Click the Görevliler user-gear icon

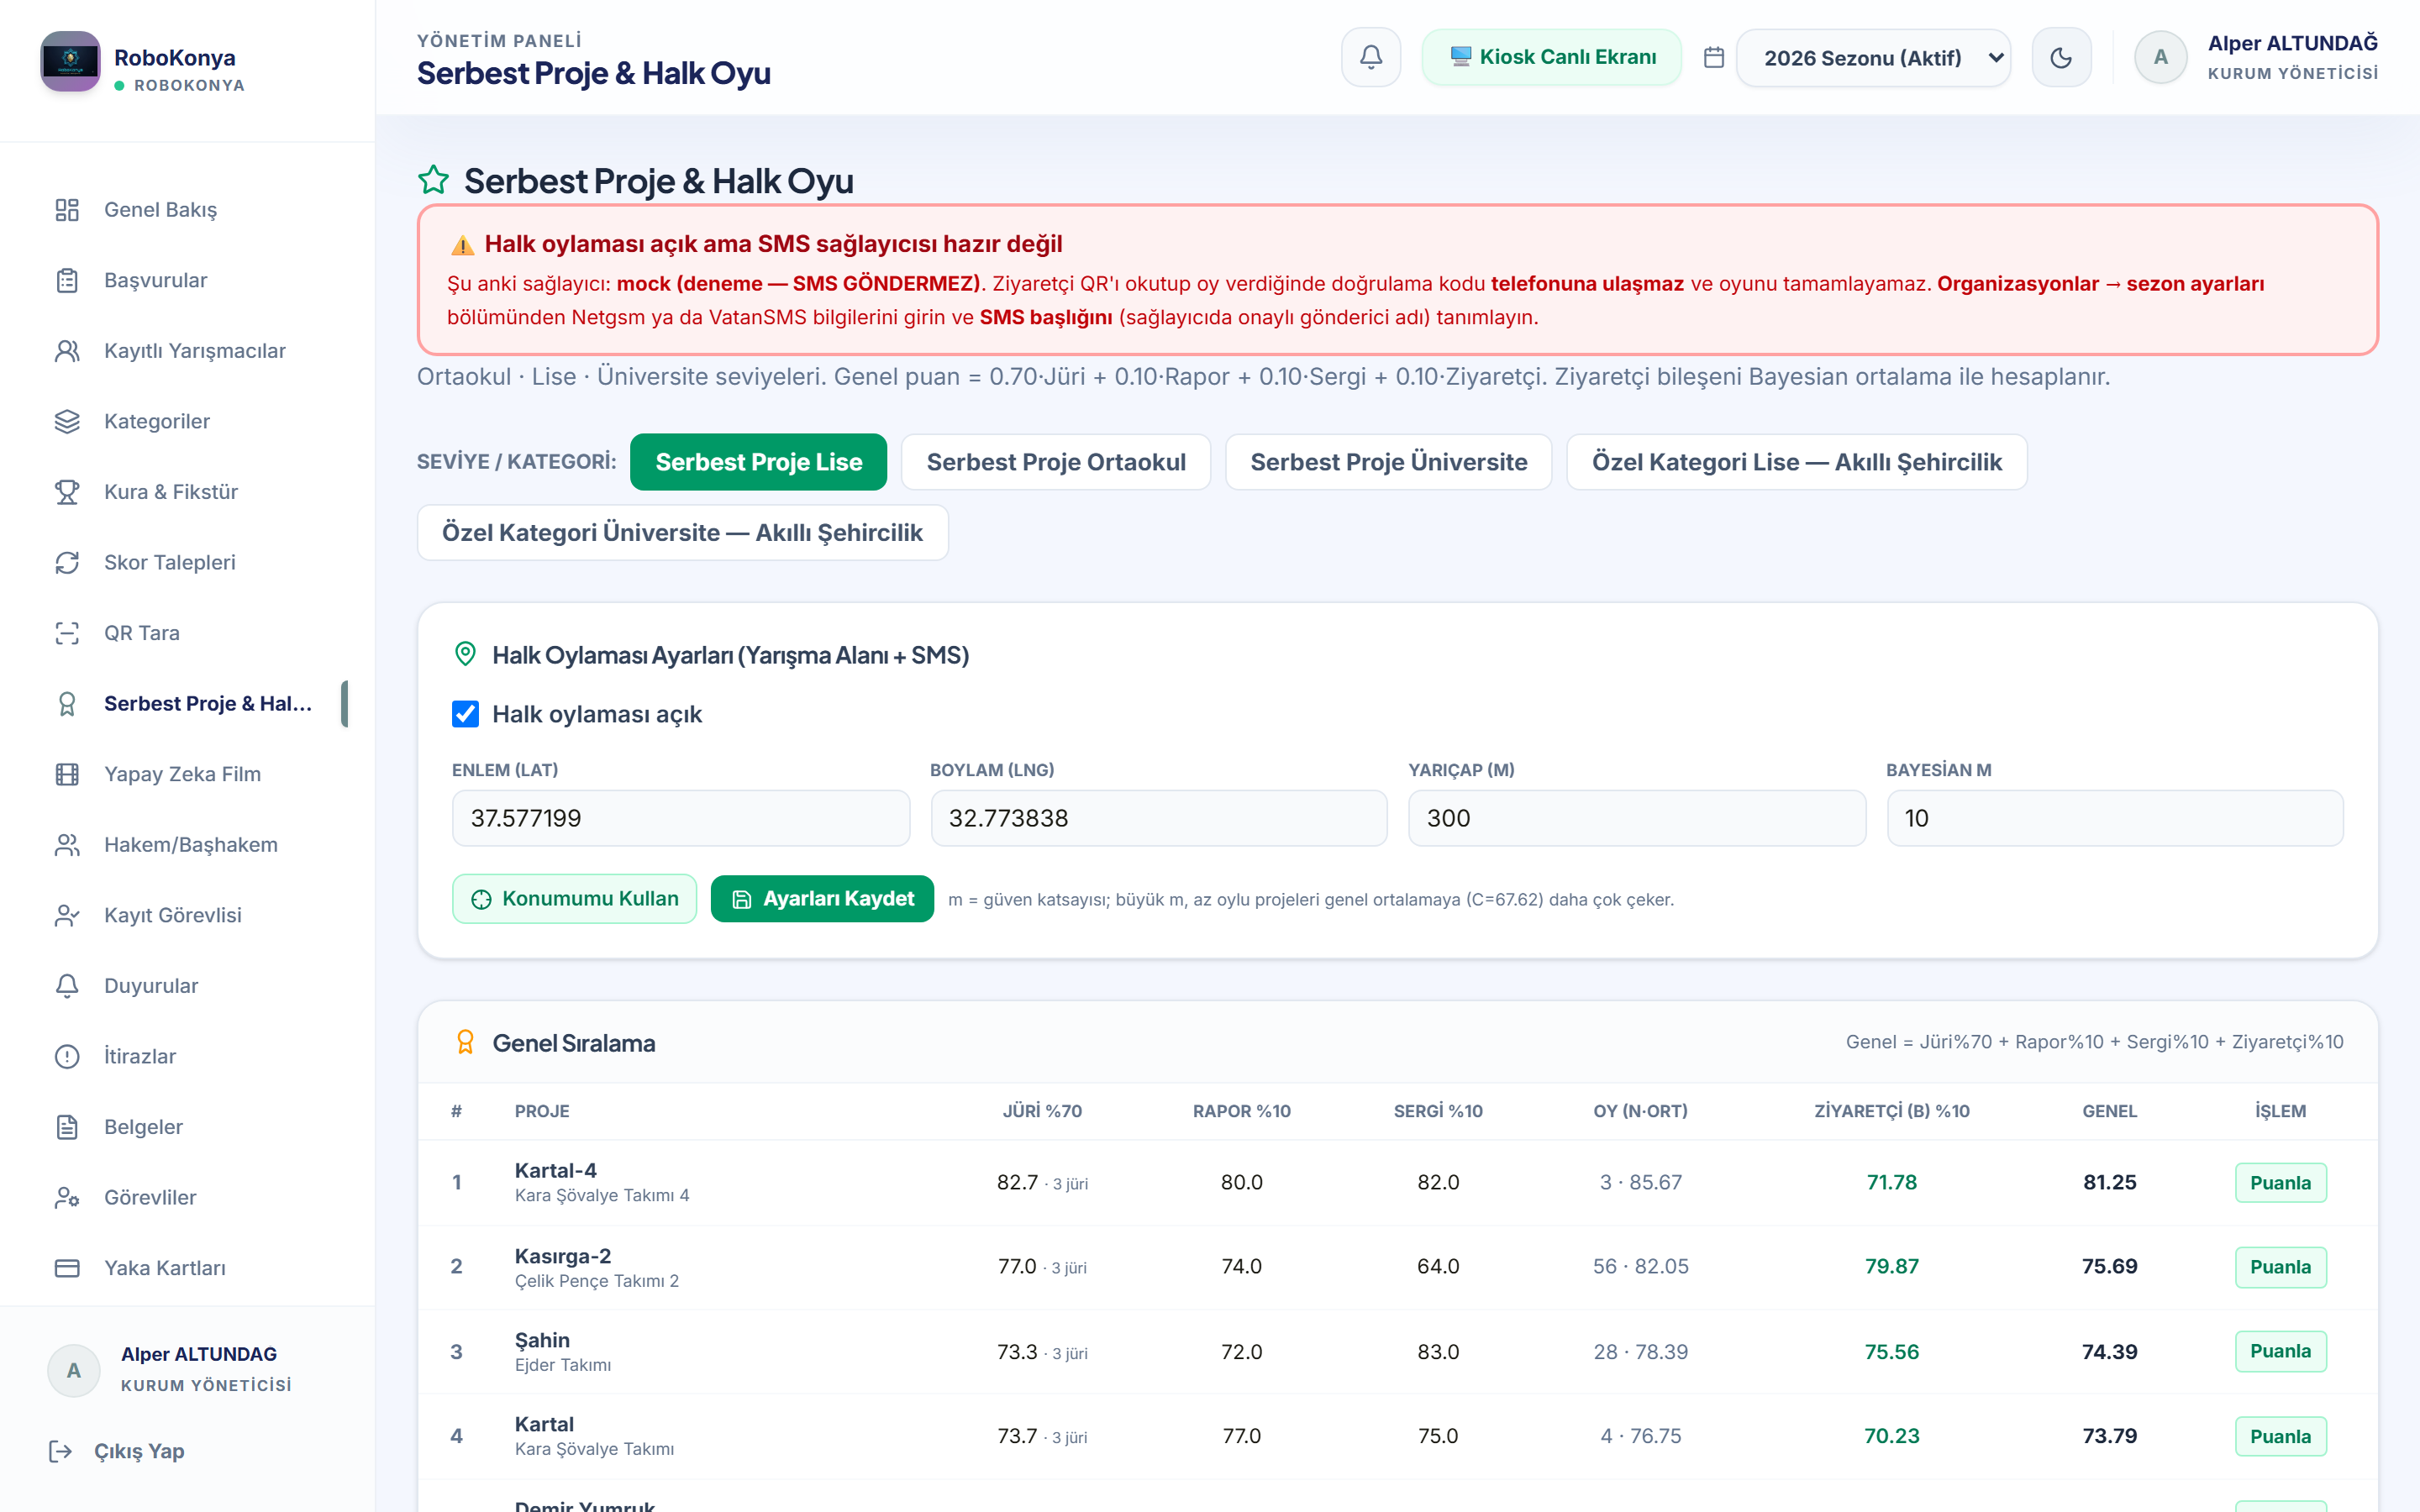point(67,1197)
